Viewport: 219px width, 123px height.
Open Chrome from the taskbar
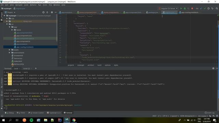pyautogui.click(x=74, y=120)
